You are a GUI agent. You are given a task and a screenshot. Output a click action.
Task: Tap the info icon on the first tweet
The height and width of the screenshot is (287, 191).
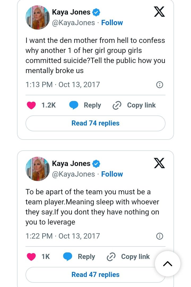[159, 85]
